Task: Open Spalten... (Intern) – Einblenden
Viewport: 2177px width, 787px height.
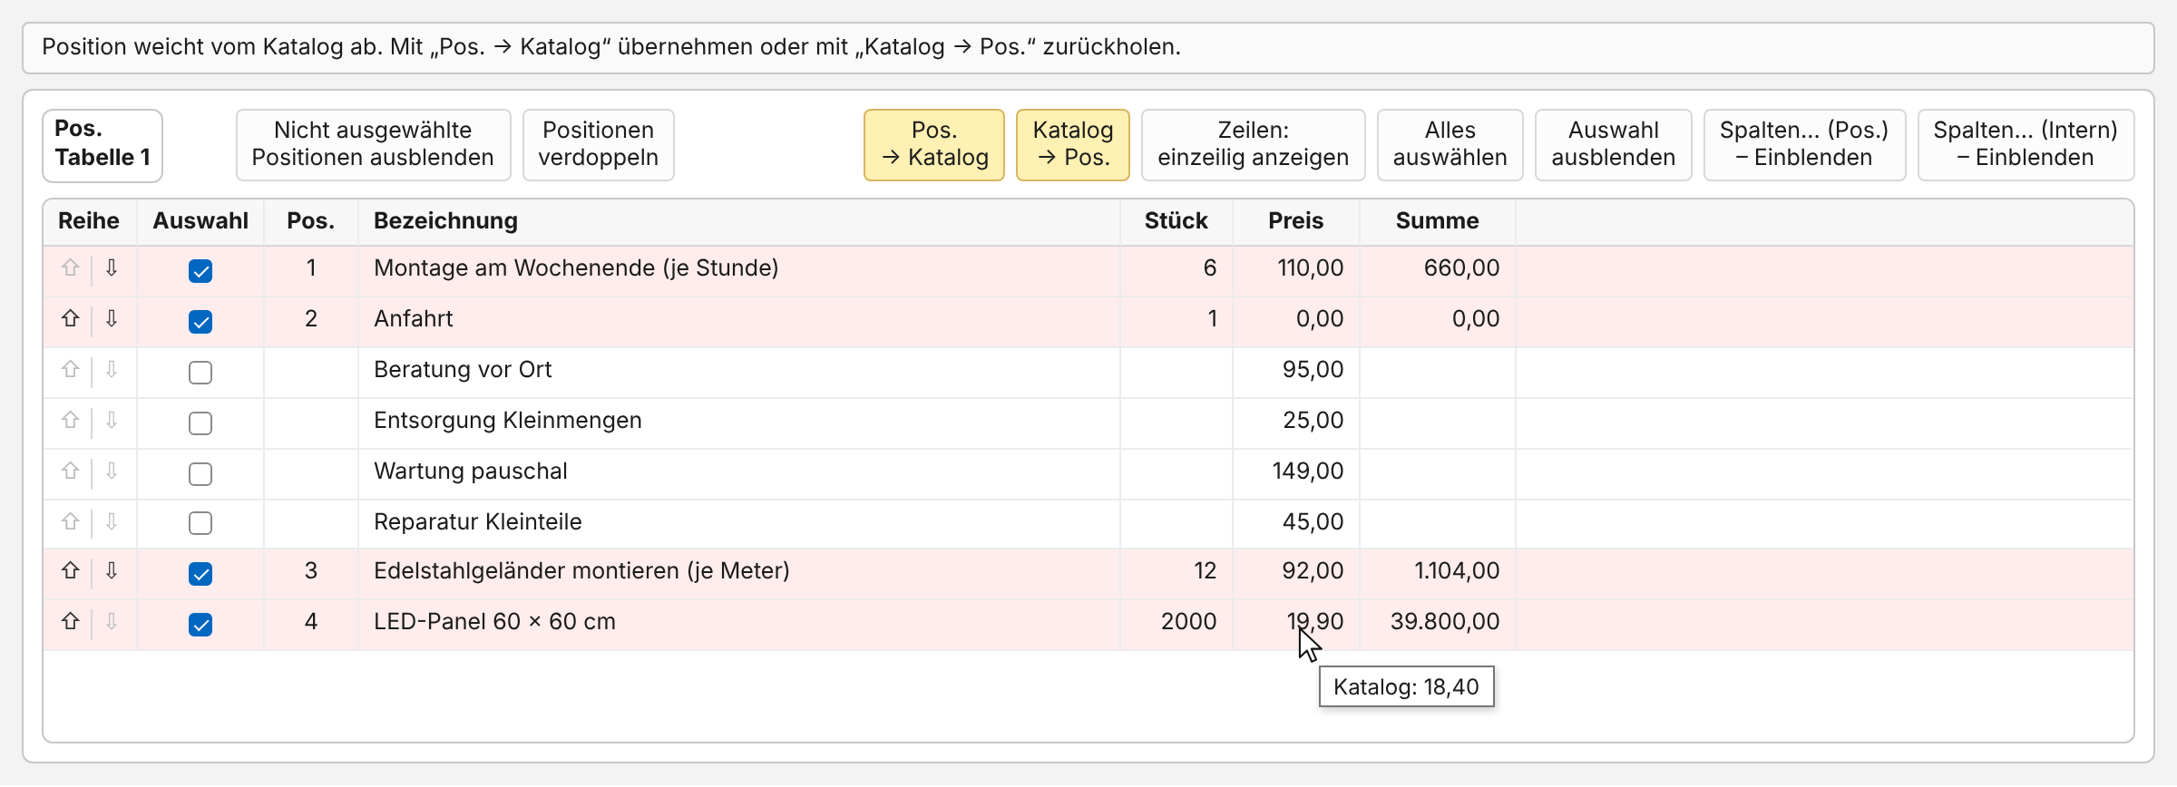Action: coord(2026,145)
